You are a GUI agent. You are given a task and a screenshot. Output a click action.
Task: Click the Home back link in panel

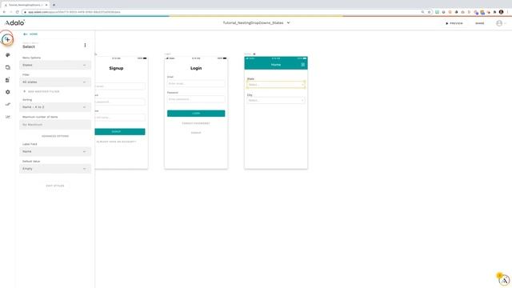tap(30, 34)
